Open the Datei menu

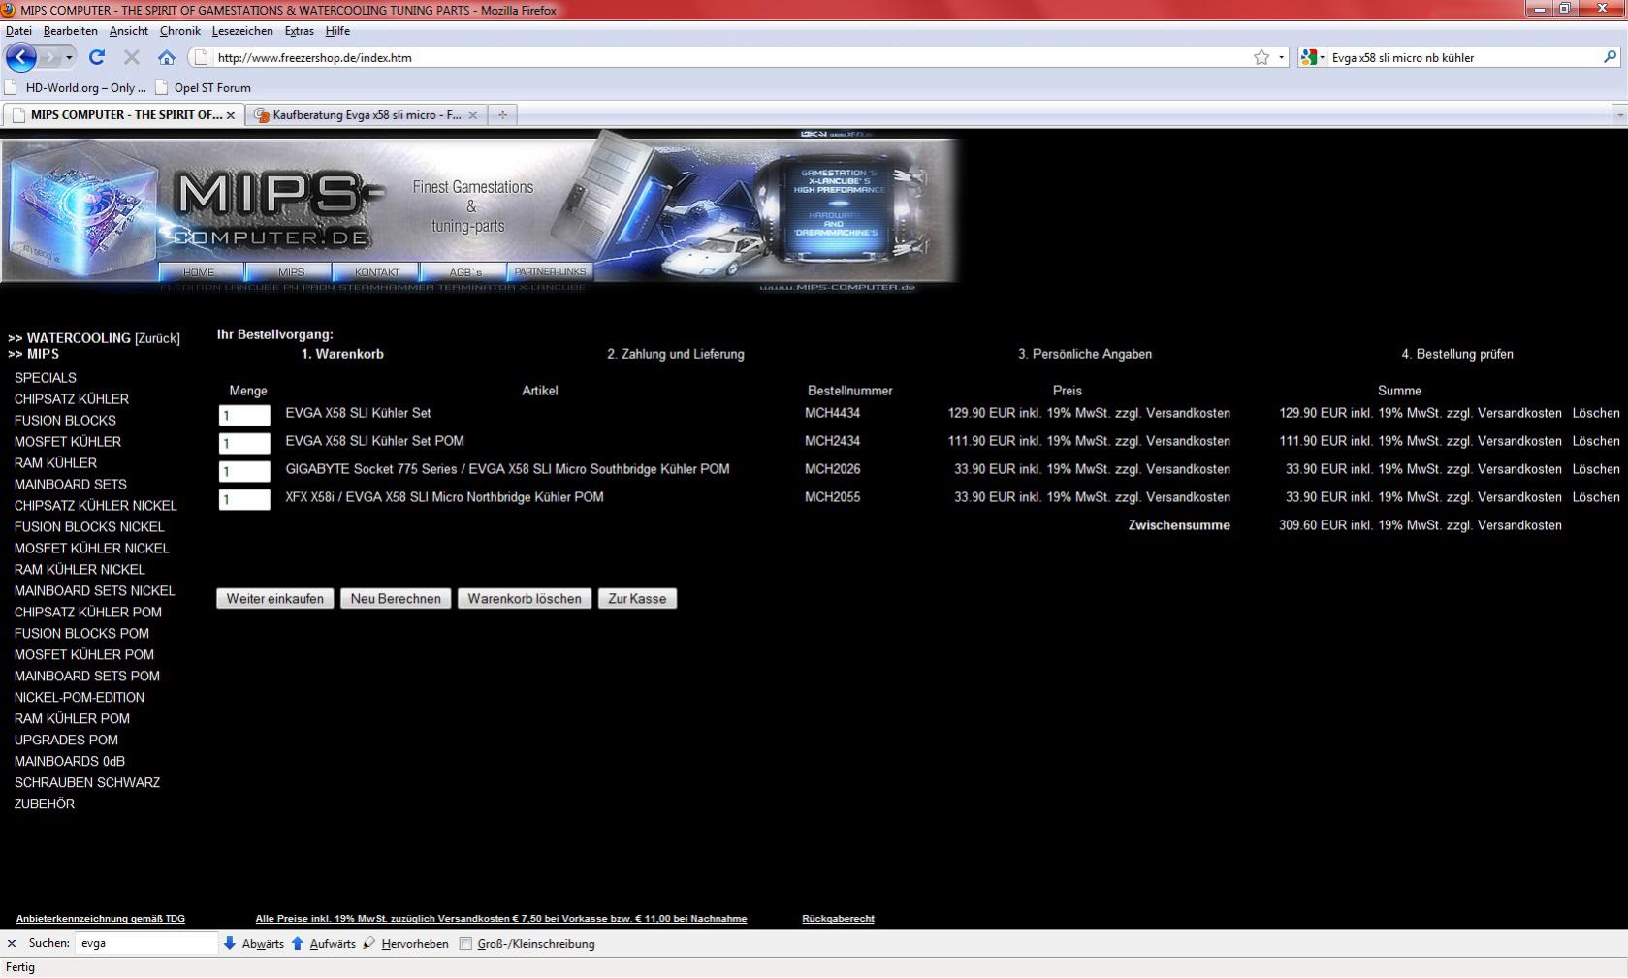[x=18, y=31]
